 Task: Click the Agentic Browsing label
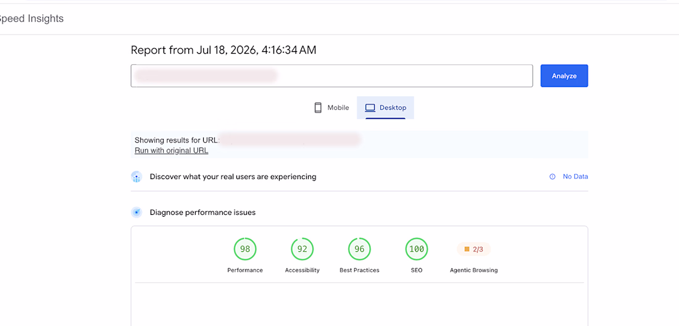coord(473,270)
